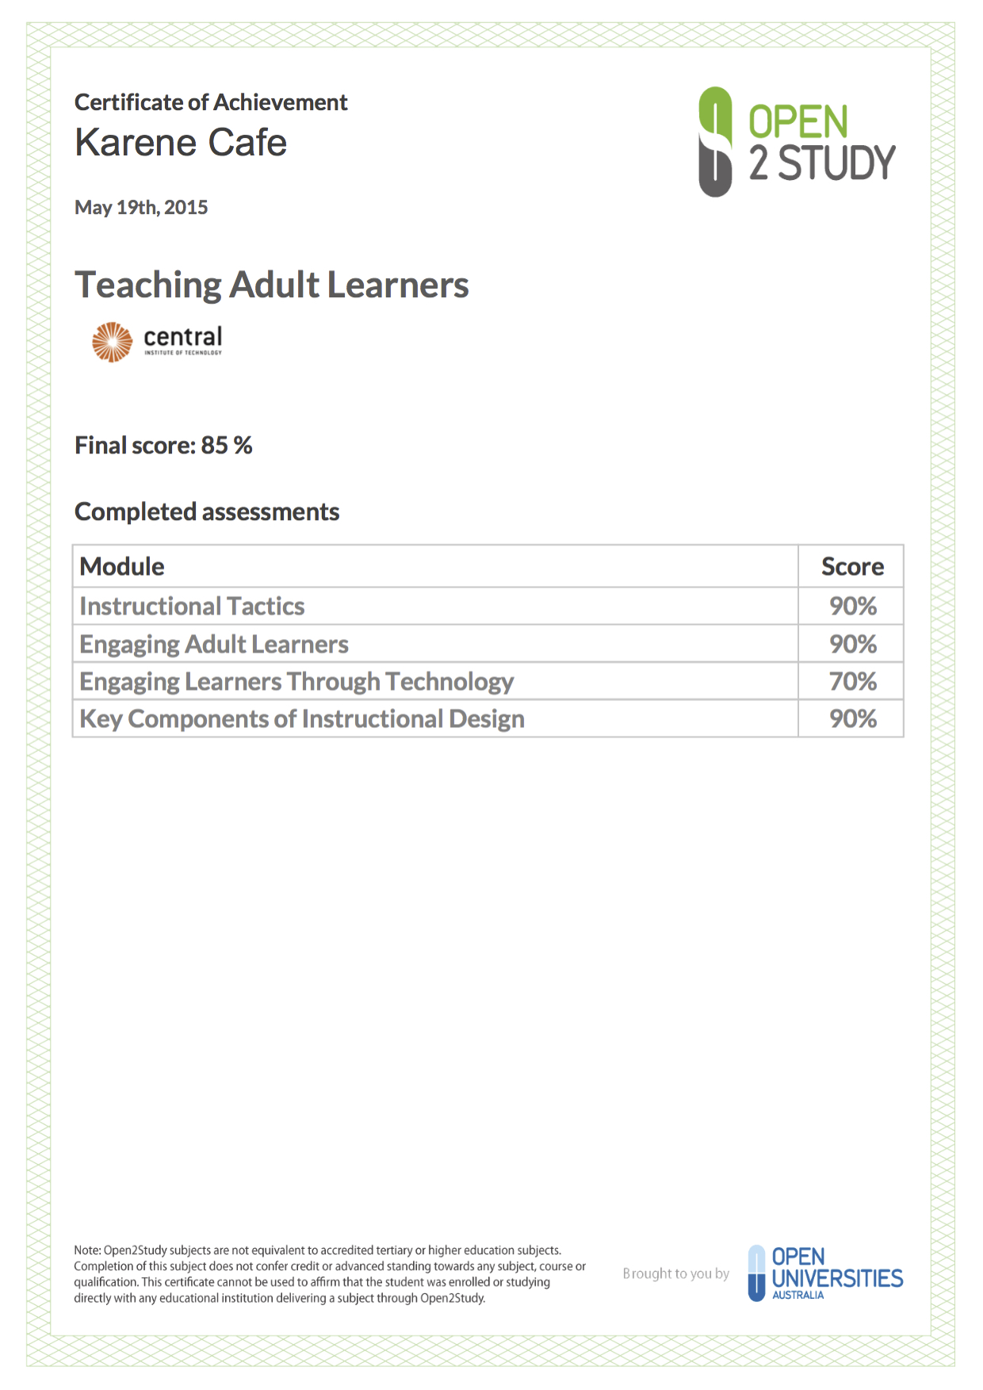
Task: Click the green S emblem icon
Action: click(x=715, y=142)
